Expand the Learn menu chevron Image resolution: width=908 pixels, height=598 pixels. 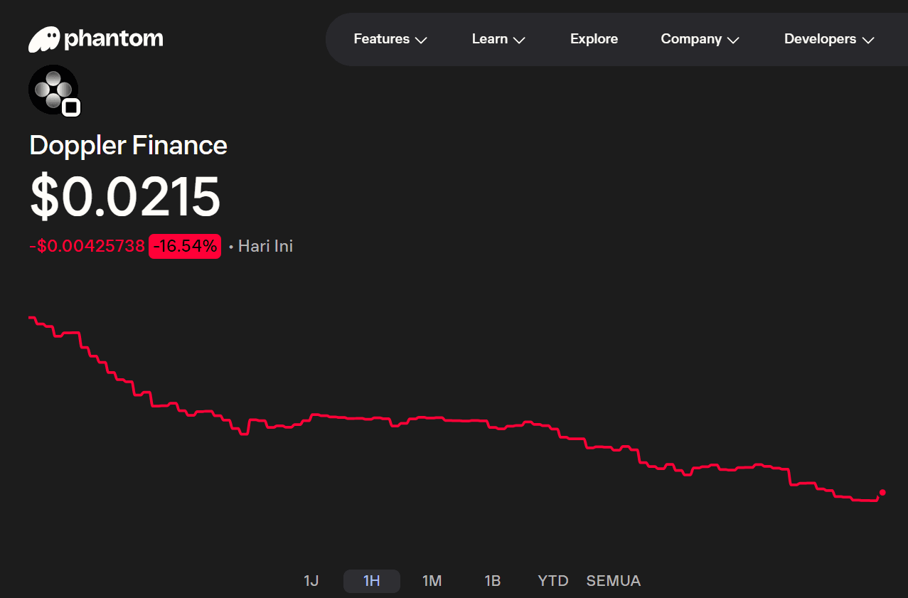click(519, 40)
